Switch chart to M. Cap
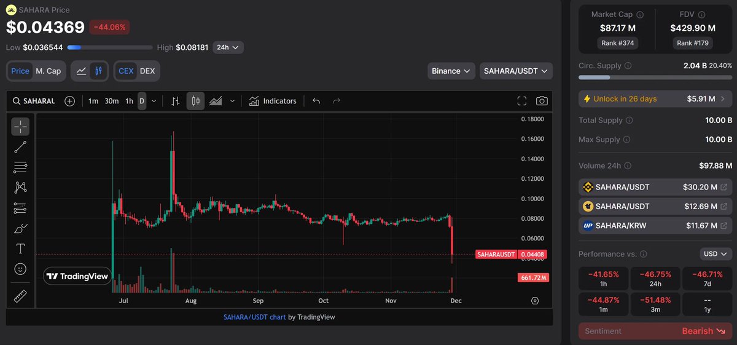 click(48, 71)
